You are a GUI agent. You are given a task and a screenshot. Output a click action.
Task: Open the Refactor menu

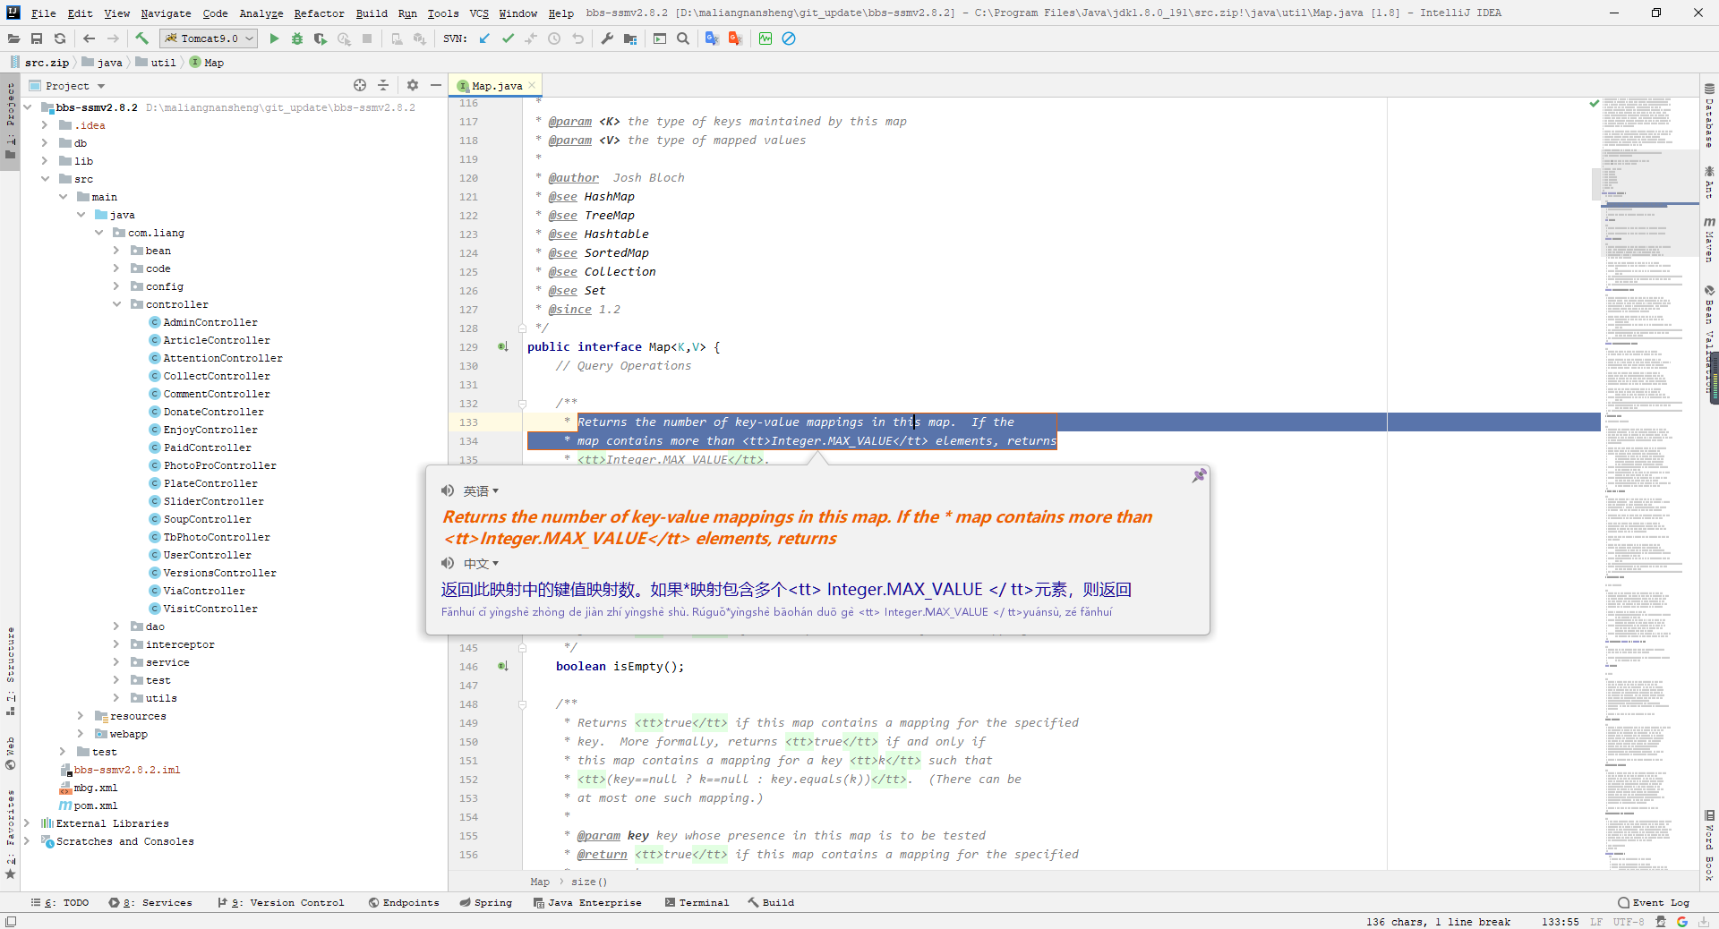[x=319, y=13]
